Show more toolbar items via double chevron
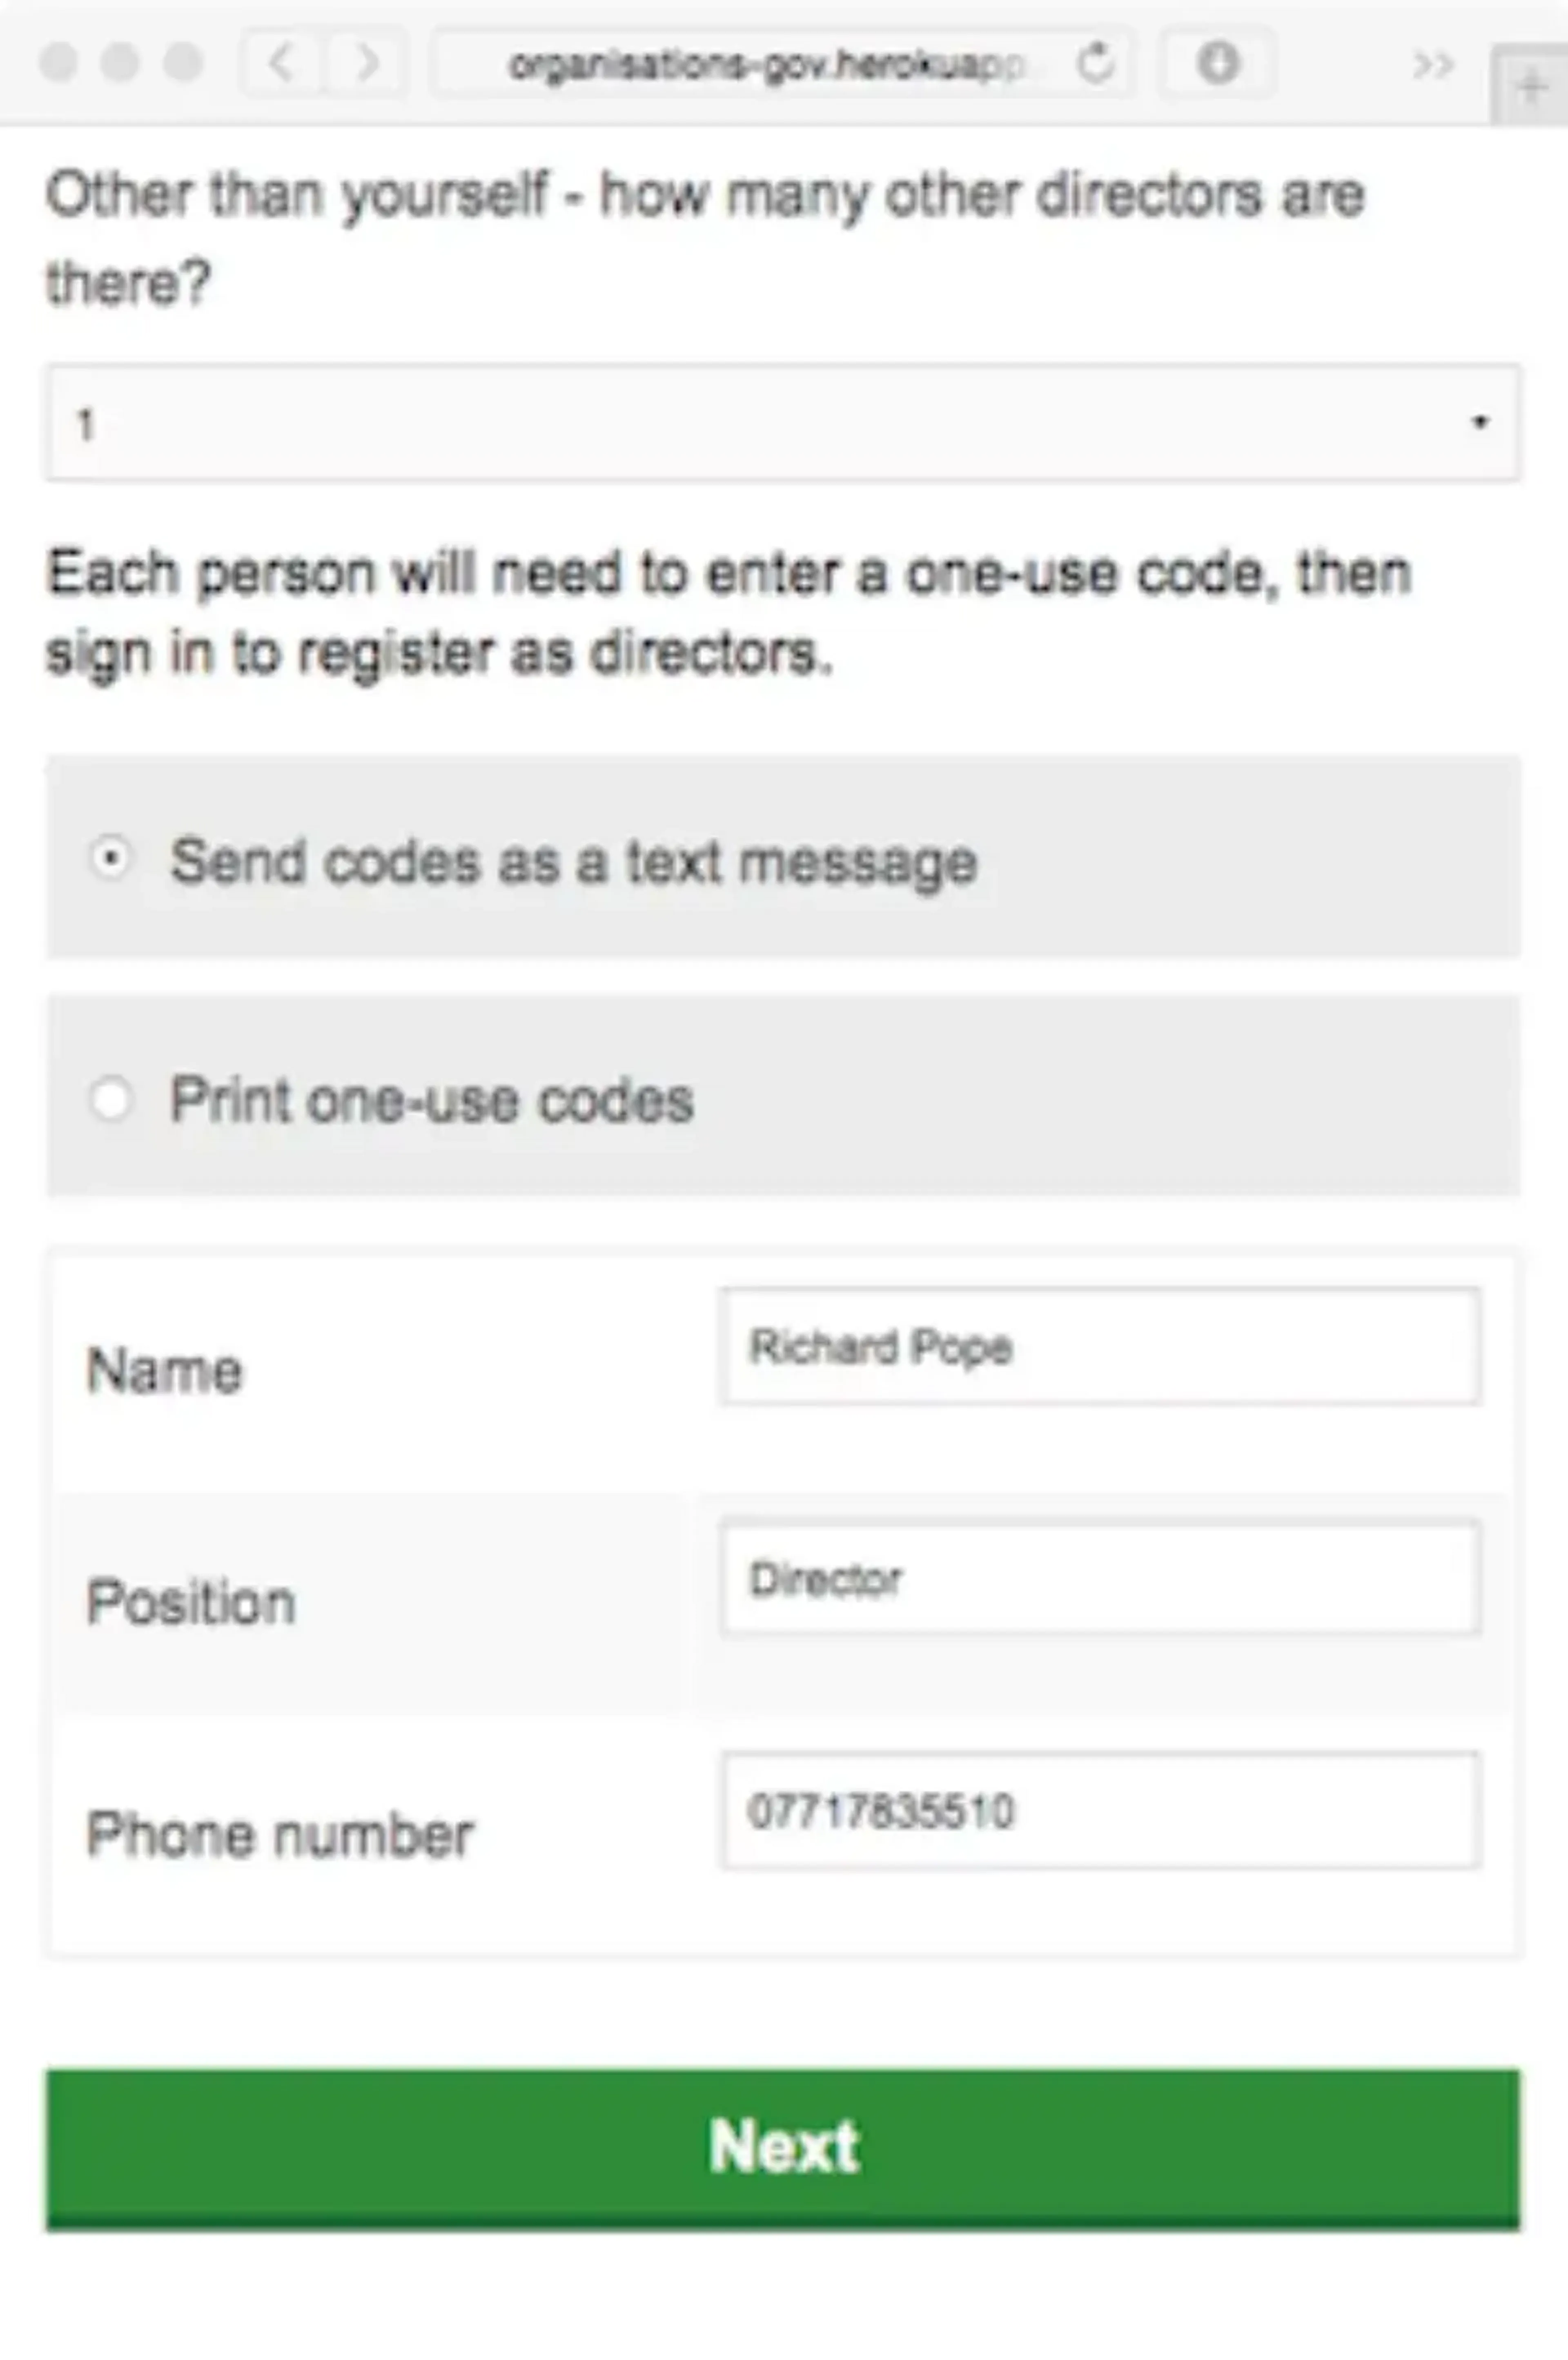Viewport: 1568px width, 2360px height. [x=1433, y=65]
